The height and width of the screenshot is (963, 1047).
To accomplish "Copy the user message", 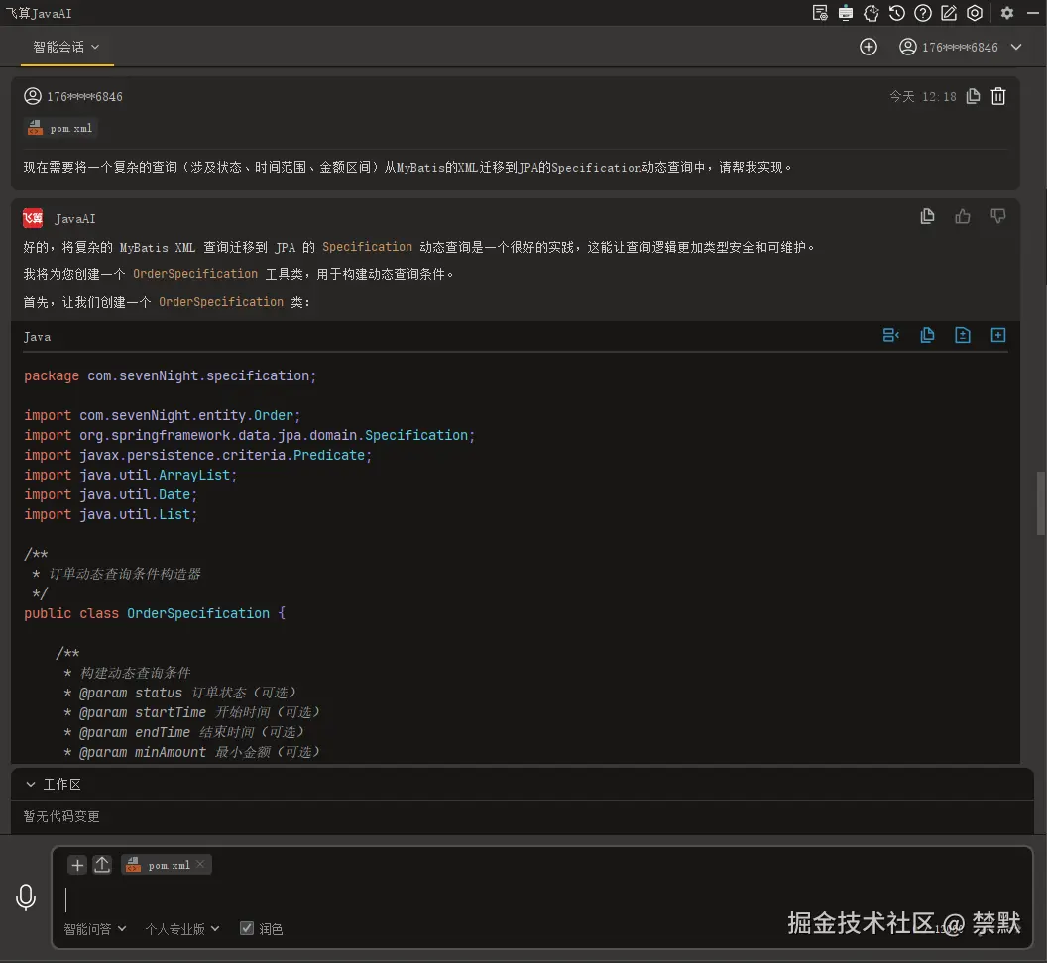I will pos(973,96).
